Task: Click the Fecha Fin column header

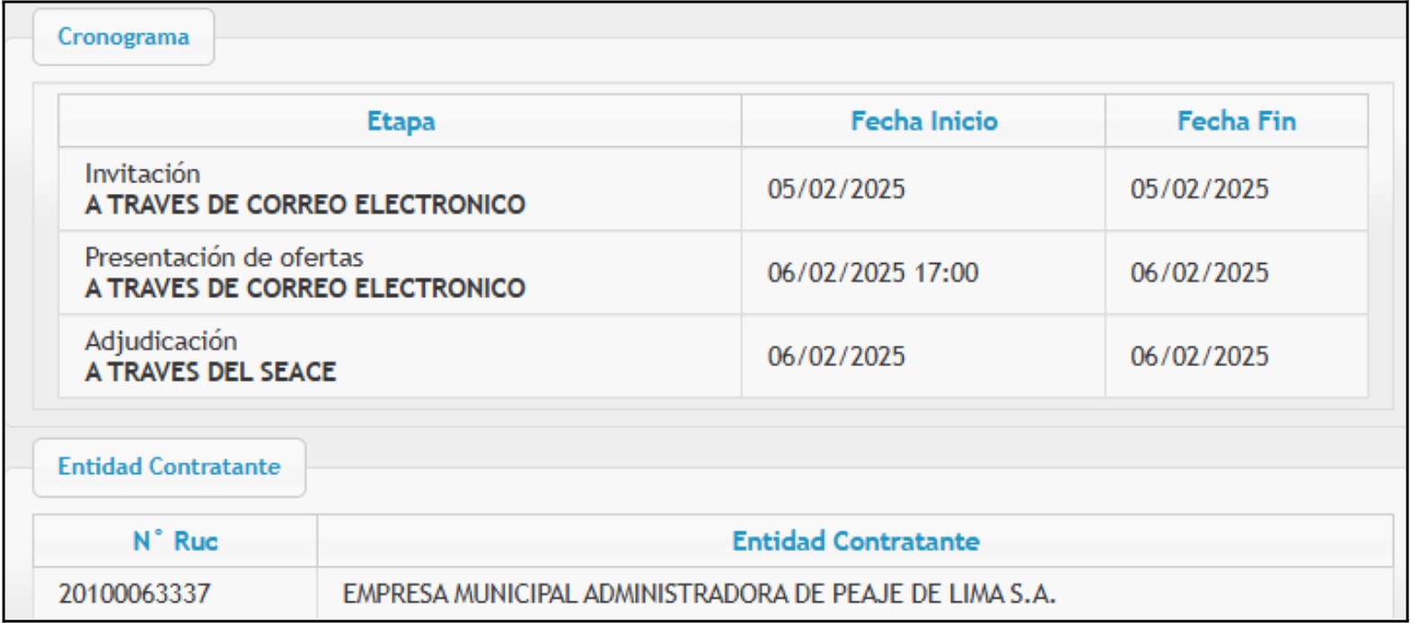Action: coord(1237,121)
